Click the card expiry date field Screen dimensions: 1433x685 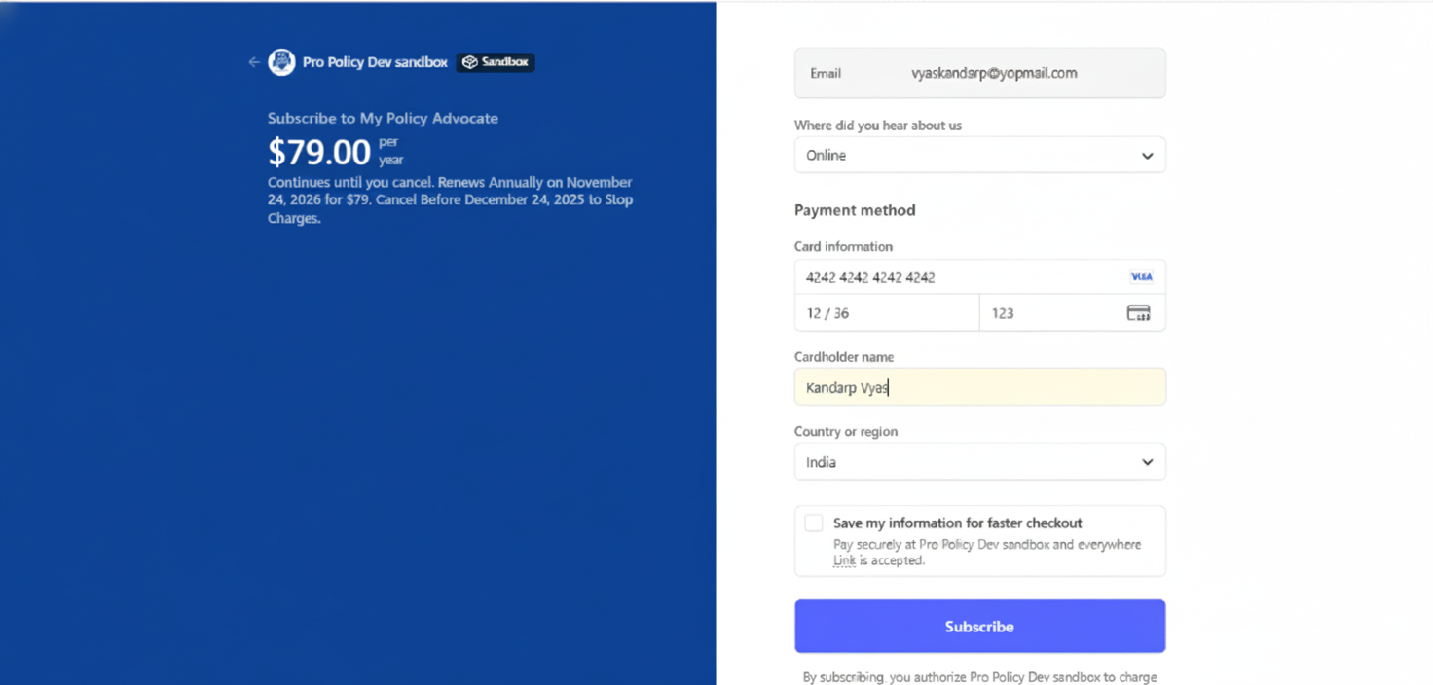[x=886, y=313]
